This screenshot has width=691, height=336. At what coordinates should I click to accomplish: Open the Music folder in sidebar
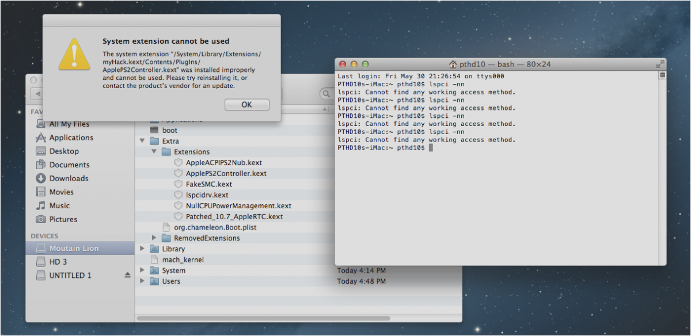59,205
